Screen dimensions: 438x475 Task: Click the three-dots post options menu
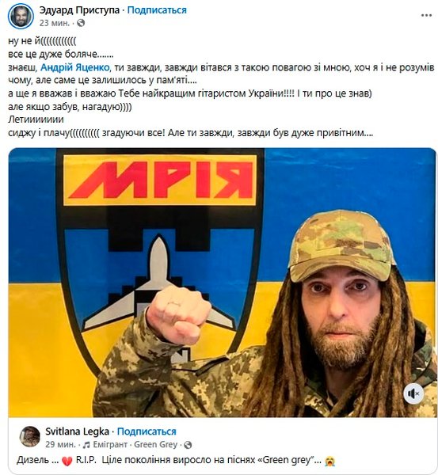[426, 15]
